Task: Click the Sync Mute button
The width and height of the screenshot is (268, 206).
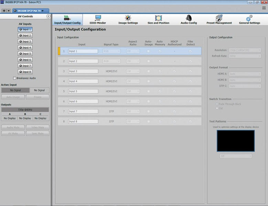Action: coord(37,133)
